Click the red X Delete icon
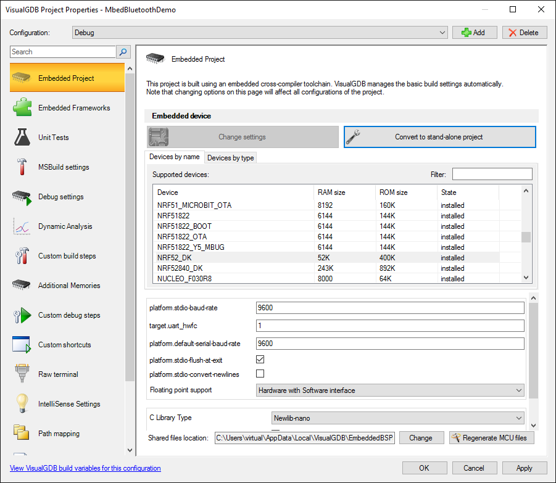This screenshot has width=556, height=483. pyautogui.click(x=512, y=33)
